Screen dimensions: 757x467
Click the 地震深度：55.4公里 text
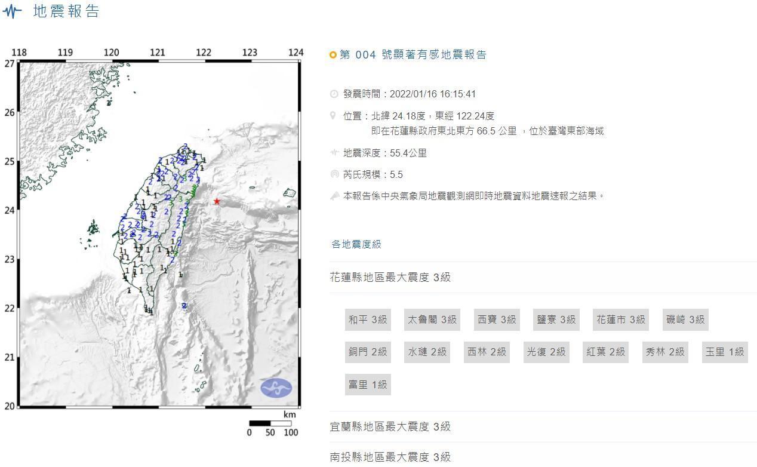385,153
